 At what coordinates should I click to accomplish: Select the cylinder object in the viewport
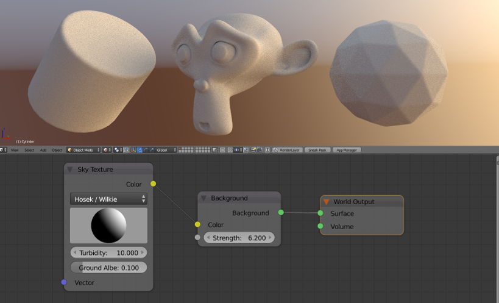coord(91,71)
